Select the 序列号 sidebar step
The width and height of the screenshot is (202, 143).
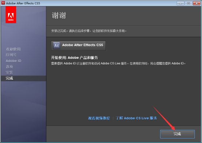click(x=11, y=55)
